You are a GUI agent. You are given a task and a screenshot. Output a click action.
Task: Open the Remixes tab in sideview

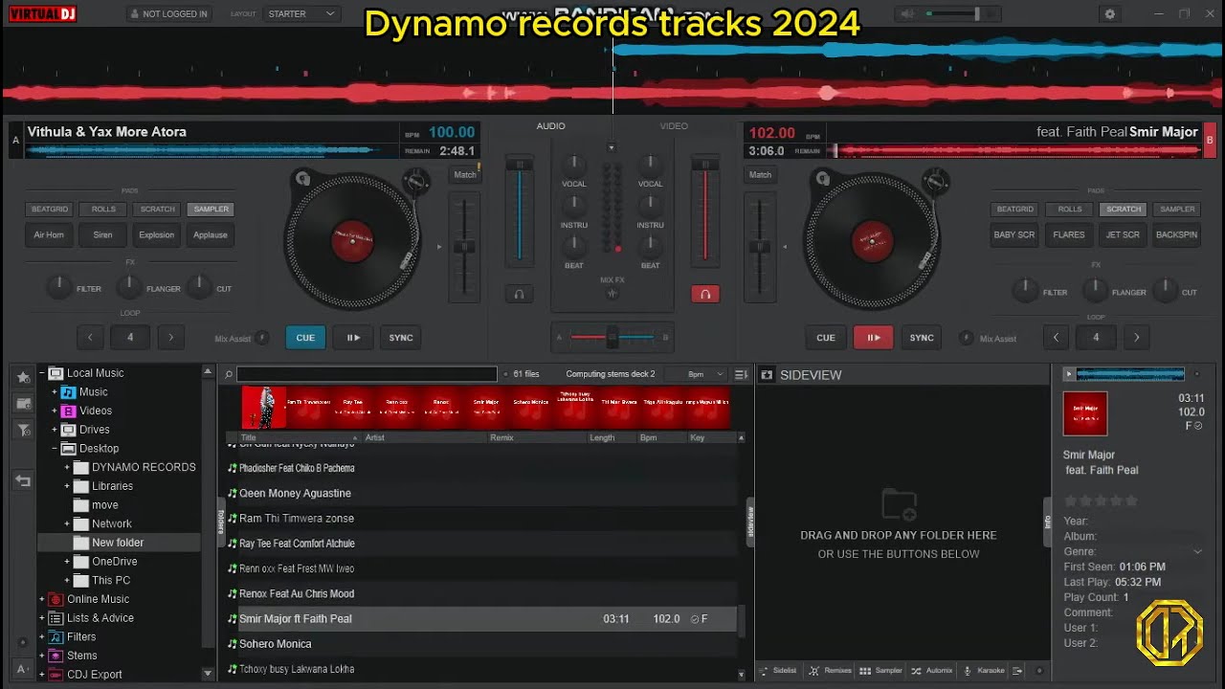point(830,671)
